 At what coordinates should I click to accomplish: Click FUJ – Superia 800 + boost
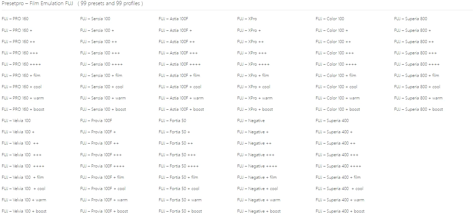coord(419,109)
